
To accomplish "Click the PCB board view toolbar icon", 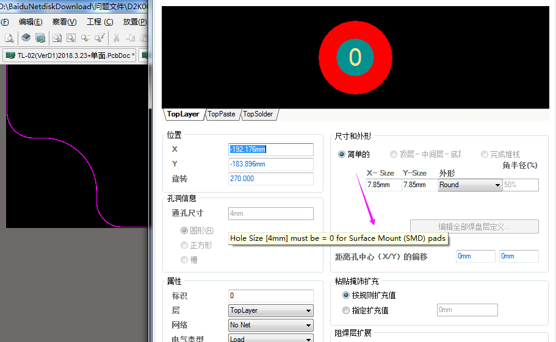I will coord(40,38).
